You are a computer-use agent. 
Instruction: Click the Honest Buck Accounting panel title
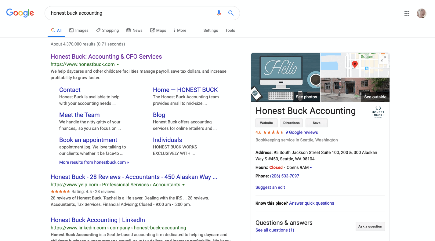coord(306,111)
